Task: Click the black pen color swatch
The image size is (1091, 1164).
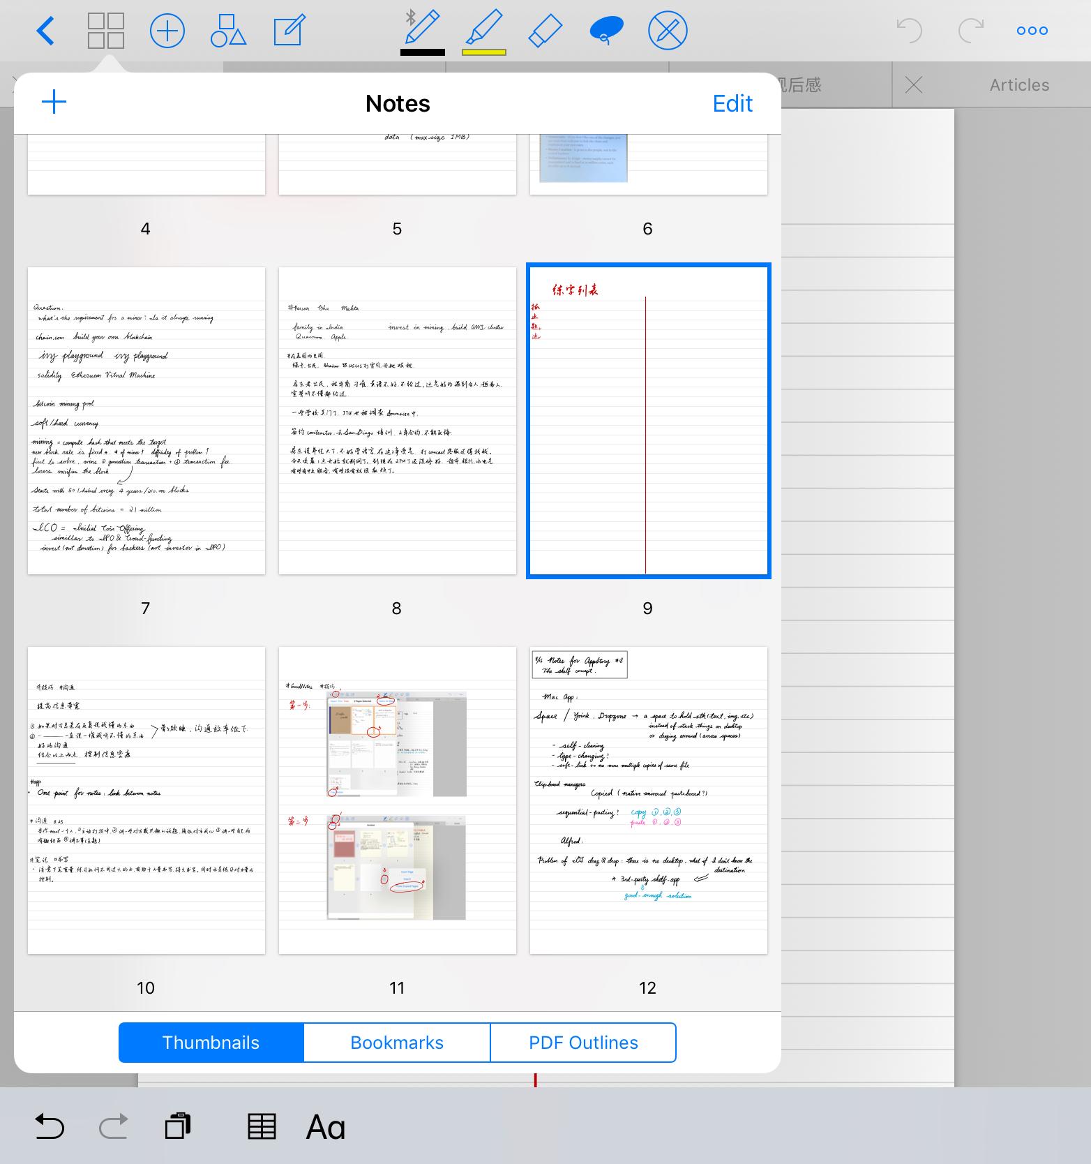Action: (423, 52)
